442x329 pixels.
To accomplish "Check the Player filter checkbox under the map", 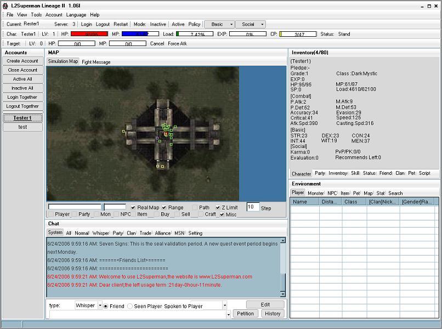I will [x=51, y=214].
